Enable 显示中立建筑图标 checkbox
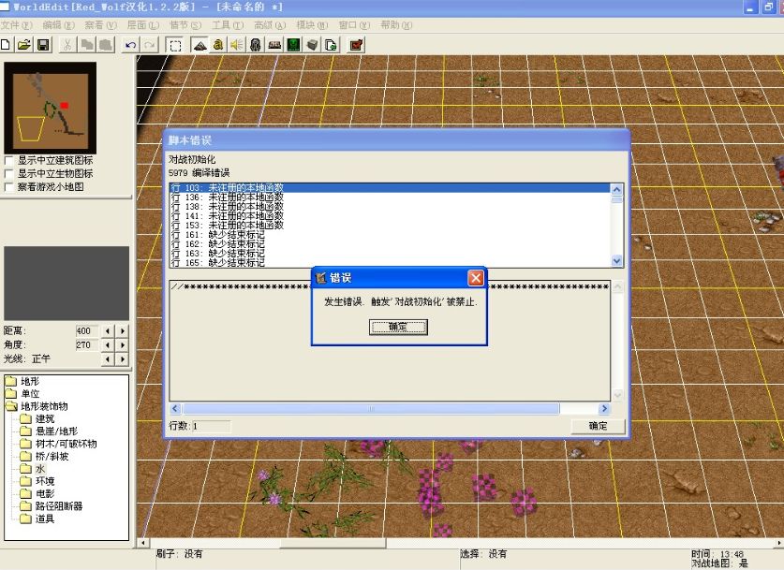Image resolution: width=784 pixels, height=570 pixels. pyautogui.click(x=9, y=160)
